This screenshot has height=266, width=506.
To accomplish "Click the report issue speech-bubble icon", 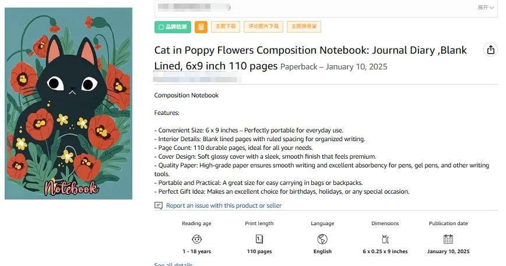I will [x=159, y=206].
